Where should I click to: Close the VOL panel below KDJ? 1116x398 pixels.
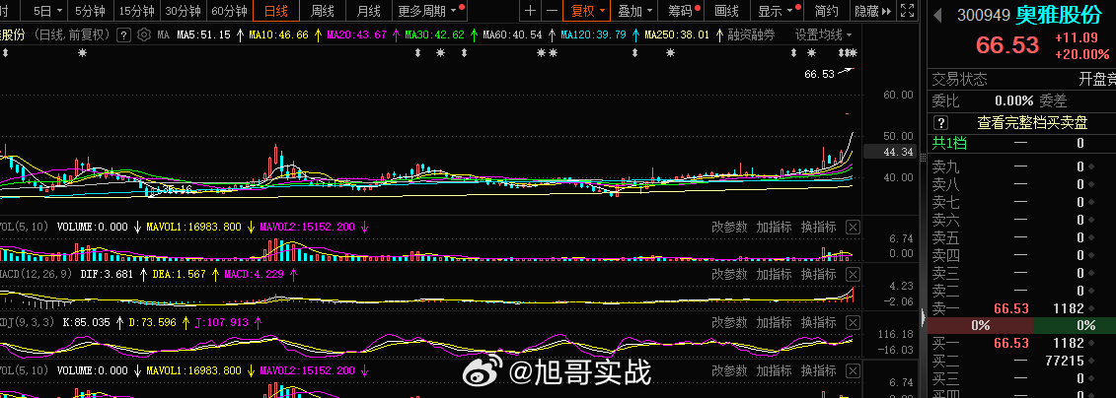[x=853, y=371]
